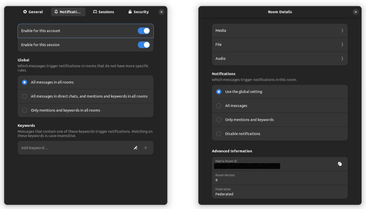Click the Add Keyword input field

[x=67, y=148]
